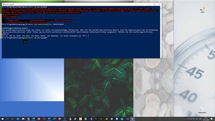Launch Firefox from the taskbar

point(39,119)
